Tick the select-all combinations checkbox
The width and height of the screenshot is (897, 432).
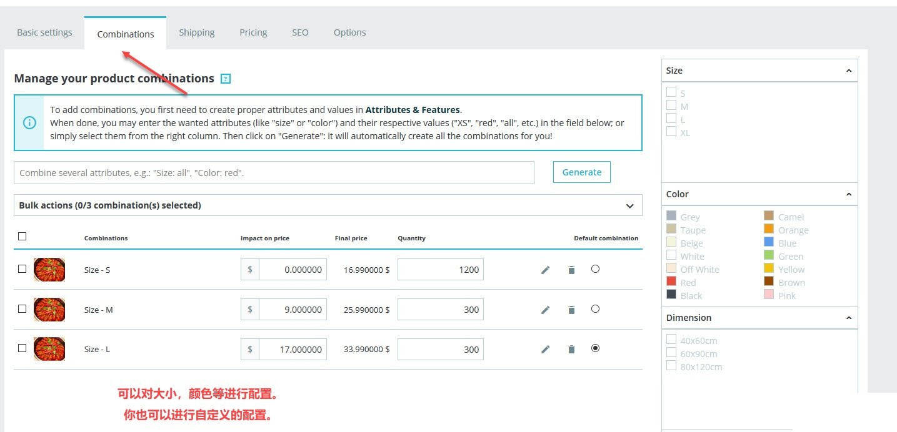23,236
